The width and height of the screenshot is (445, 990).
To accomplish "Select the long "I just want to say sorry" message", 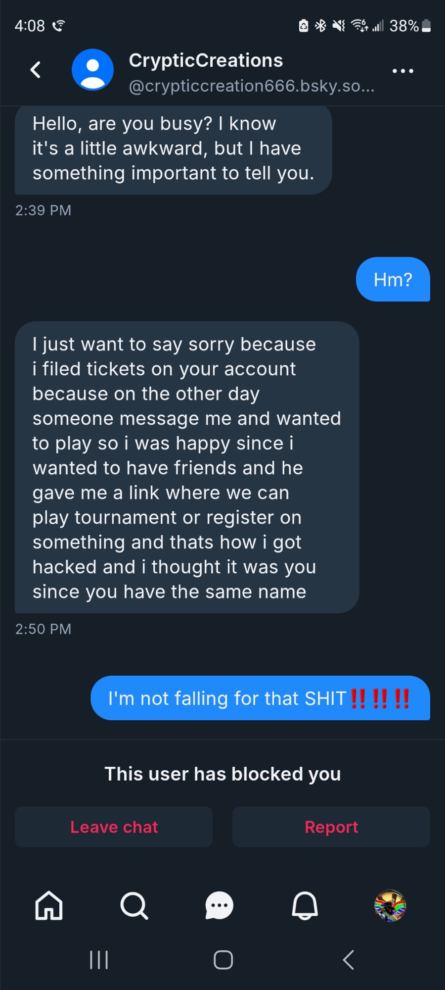I will (187, 467).
